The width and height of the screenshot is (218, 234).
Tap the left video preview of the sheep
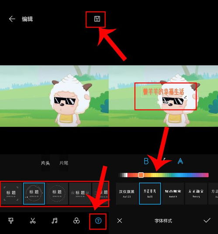tap(54, 96)
